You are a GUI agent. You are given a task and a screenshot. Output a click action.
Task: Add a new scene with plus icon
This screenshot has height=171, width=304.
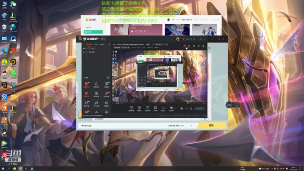click(x=109, y=44)
